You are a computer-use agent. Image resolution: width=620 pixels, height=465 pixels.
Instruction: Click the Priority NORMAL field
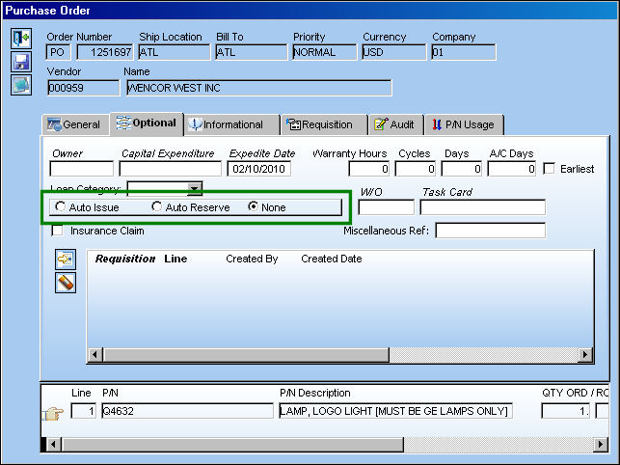(325, 52)
